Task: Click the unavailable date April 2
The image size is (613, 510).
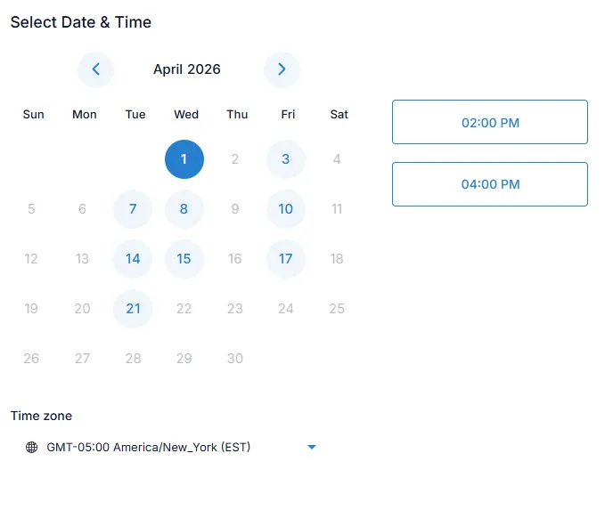Action: [x=235, y=159]
